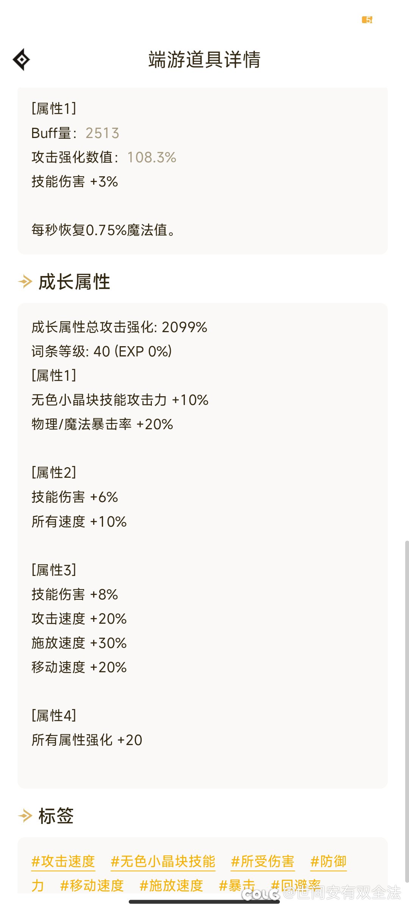Open the #攻击速度 tag
409x910 pixels.
click(63, 861)
